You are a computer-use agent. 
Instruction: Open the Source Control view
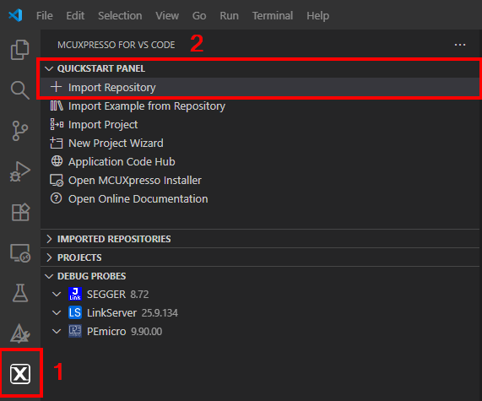[x=20, y=131]
